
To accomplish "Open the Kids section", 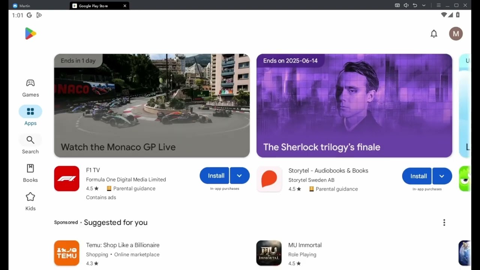I will [30, 202].
